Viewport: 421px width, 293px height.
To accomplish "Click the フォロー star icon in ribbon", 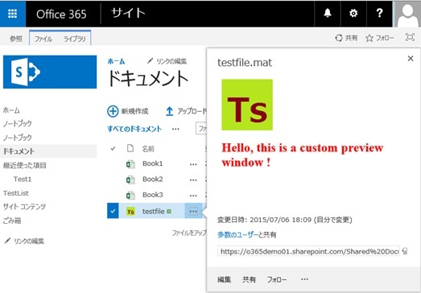I will [x=369, y=38].
